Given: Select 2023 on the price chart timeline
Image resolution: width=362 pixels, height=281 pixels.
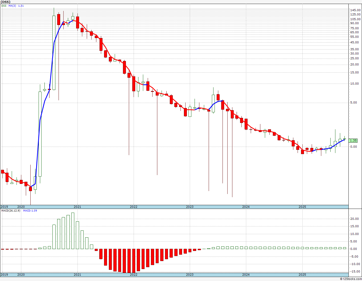Looking at the screenshot, I should [x=190, y=207].
